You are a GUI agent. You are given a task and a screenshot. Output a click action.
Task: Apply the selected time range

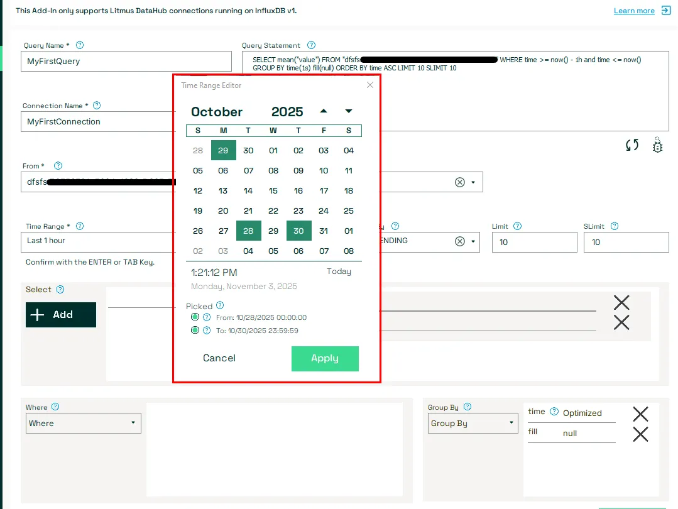[325, 359]
